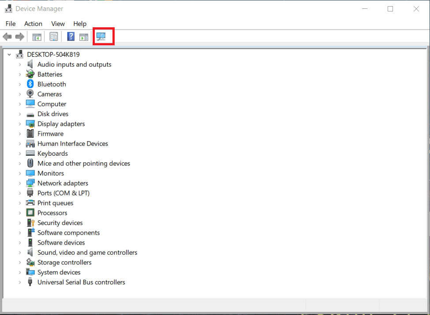Expand Universal Serial Bus controllers

pos(19,282)
